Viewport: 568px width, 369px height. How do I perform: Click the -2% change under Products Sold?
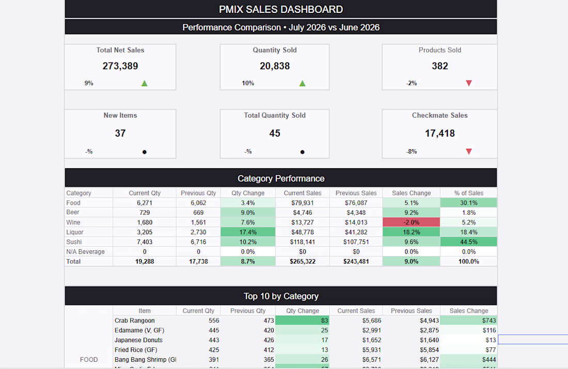(x=412, y=83)
